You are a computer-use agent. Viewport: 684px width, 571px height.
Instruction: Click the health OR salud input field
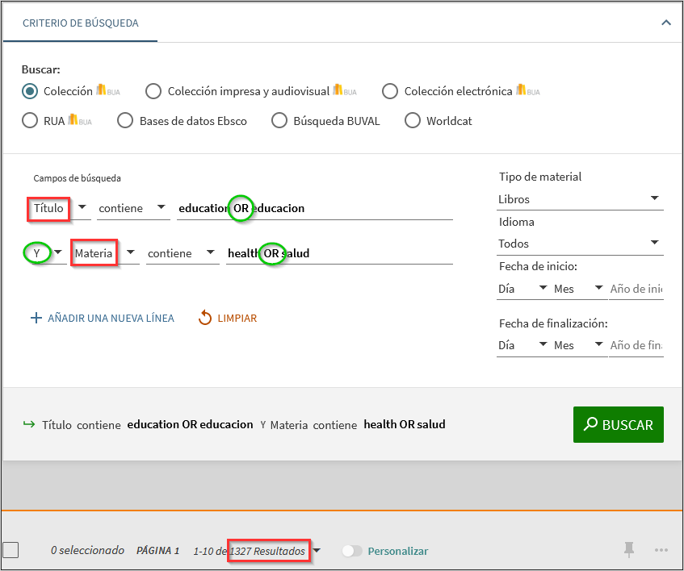pos(339,253)
